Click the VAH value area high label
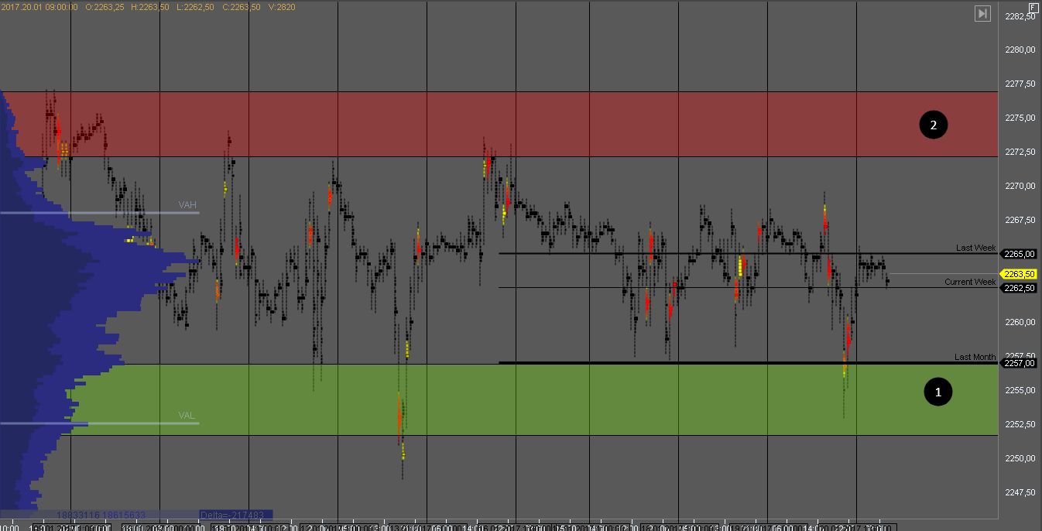 point(187,205)
